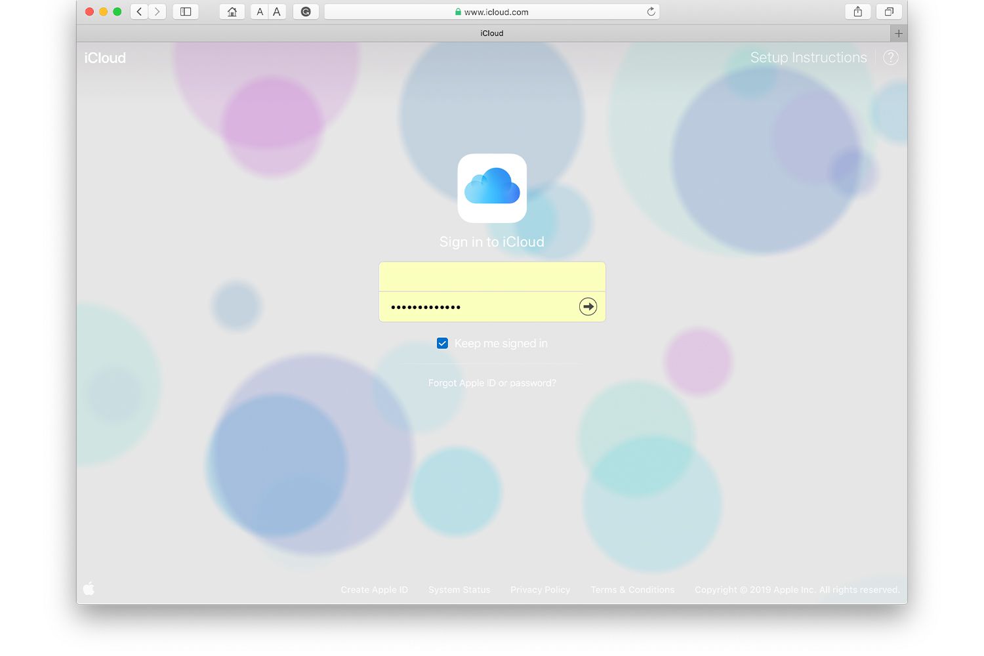Decrease text size with small A
This screenshot has height=656, width=984.
[x=260, y=12]
